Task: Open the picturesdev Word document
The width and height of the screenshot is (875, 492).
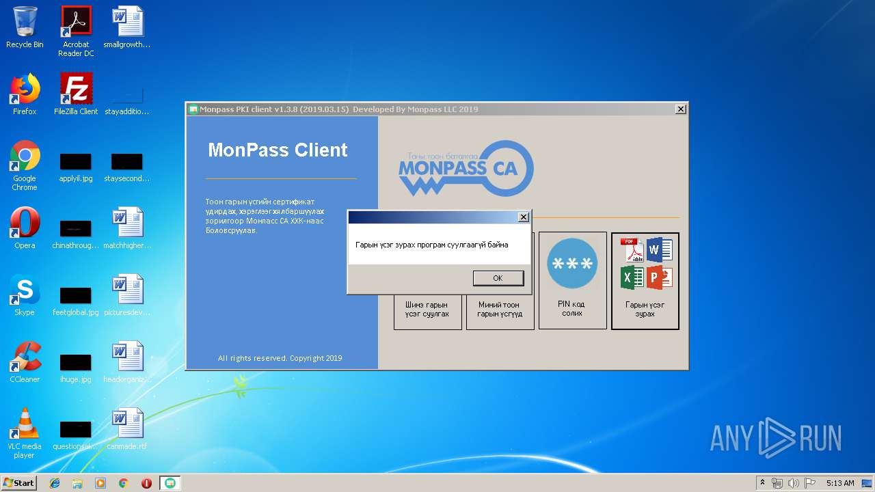Action: [x=127, y=295]
